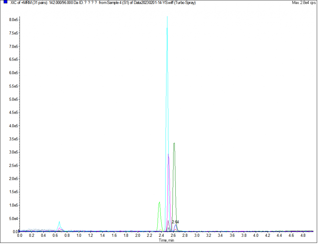Click the 4.2 x-axis time tick

(x=268, y=235)
